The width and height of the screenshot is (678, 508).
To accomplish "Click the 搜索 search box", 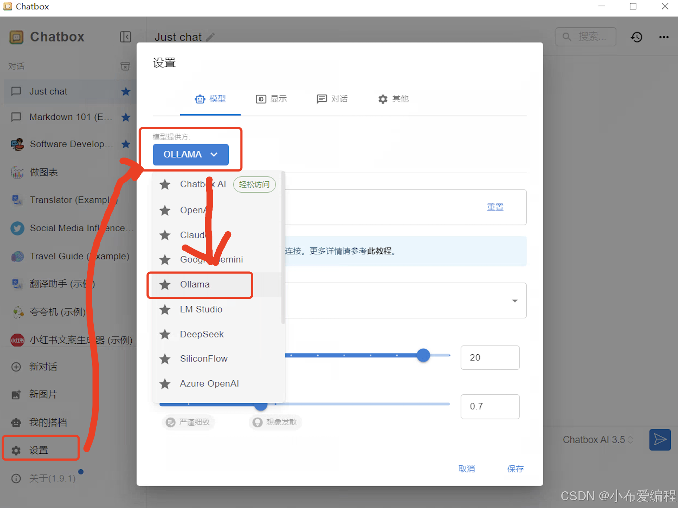I will coord(586,37).
